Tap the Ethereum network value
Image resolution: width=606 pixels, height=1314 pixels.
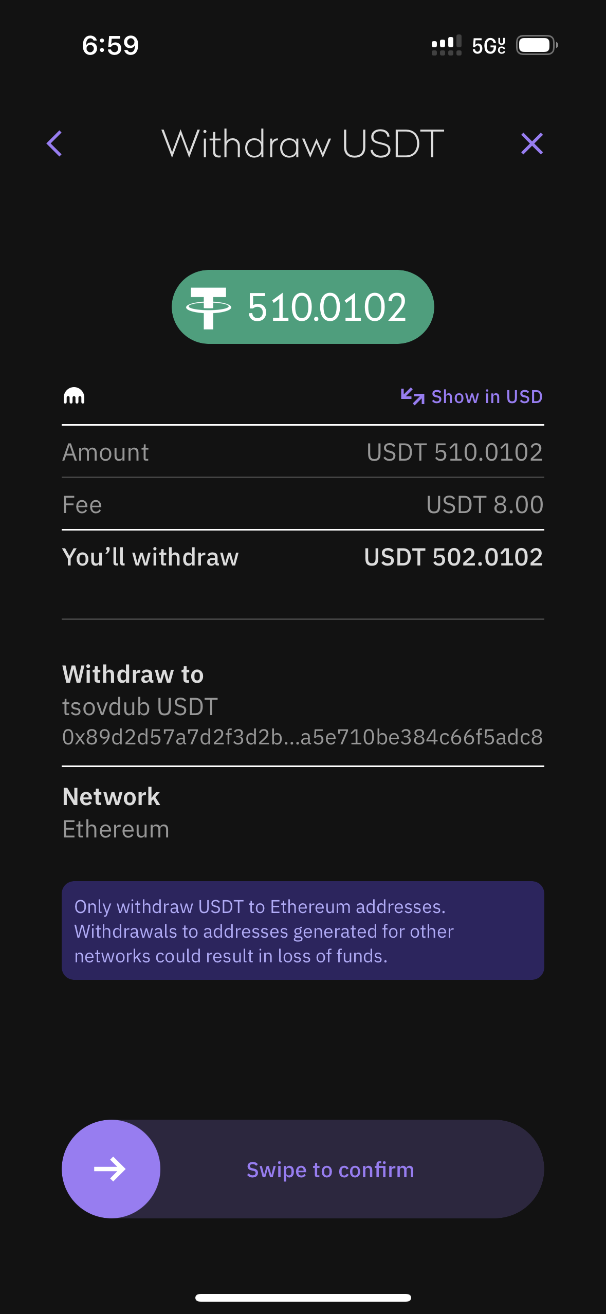[116, 829]
